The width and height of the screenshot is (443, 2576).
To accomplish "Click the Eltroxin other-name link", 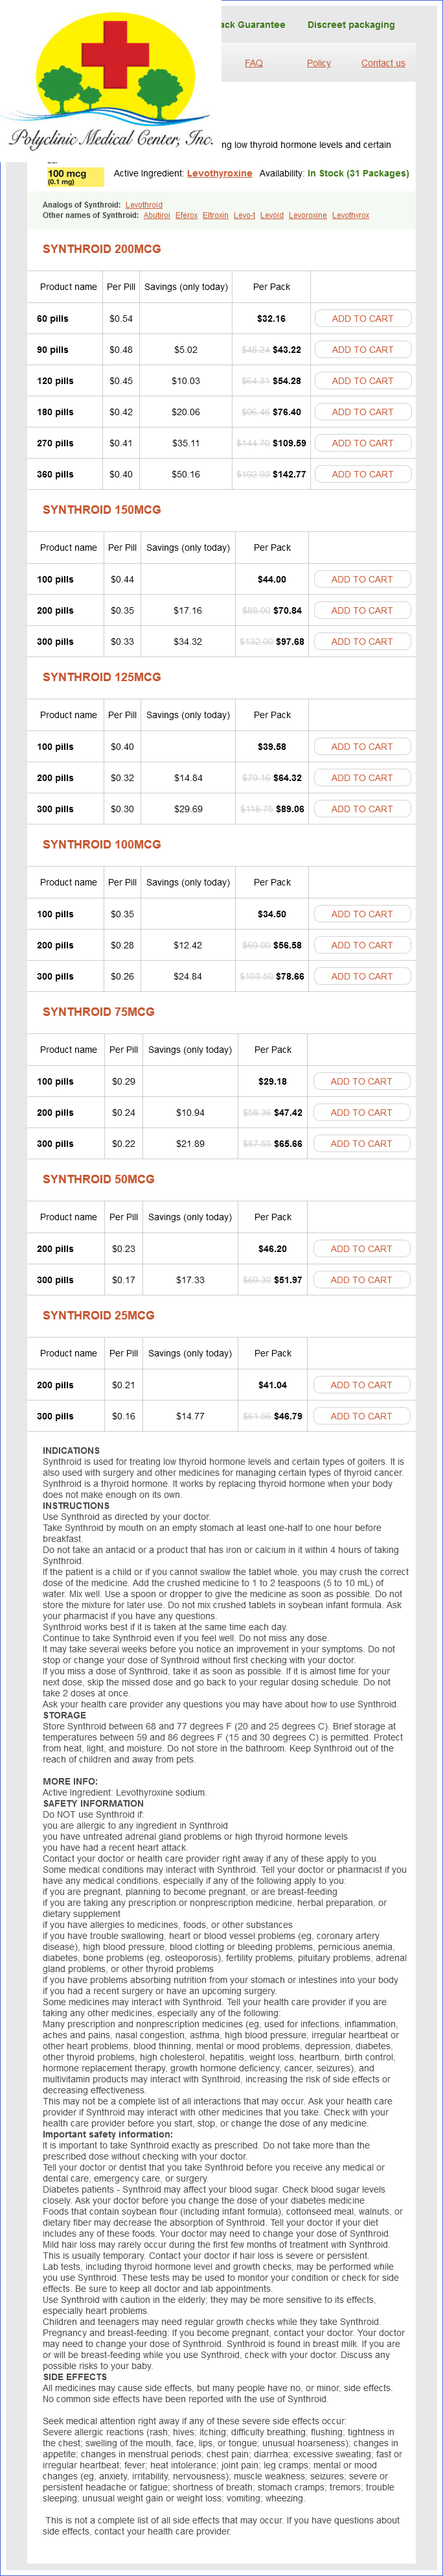I will click(x=216, y=215).
